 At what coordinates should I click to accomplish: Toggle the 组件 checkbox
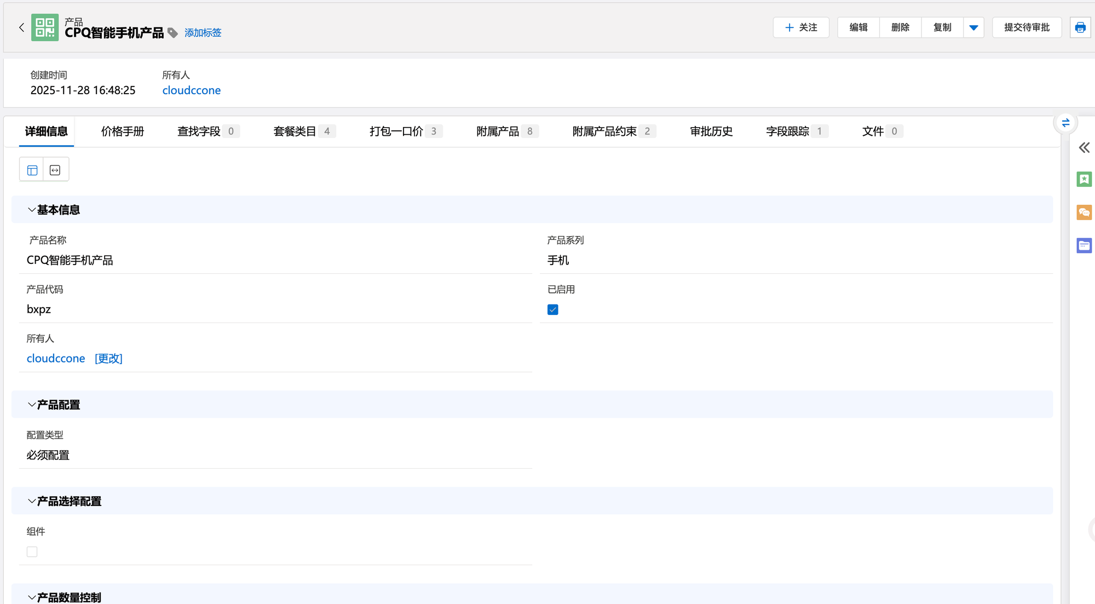click(x=32, y=552)
